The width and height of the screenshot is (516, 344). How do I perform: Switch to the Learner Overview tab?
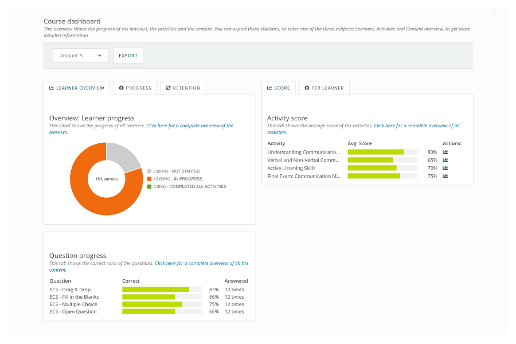[77, 88]
